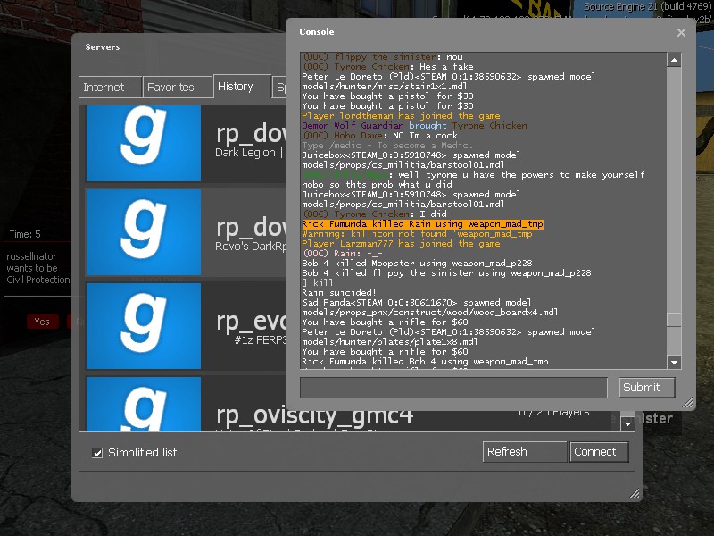
Task: Click the Refresh button in Servers
Action: (525, 452)
